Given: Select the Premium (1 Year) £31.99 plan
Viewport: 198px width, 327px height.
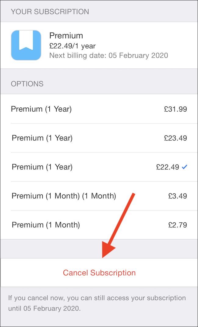Looking at the screenshot, I should [99, 109].
